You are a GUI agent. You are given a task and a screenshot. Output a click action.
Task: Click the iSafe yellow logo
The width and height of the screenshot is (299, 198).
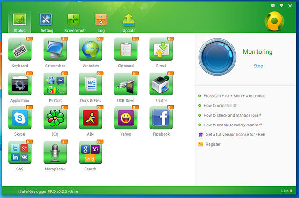coord(274,21)
